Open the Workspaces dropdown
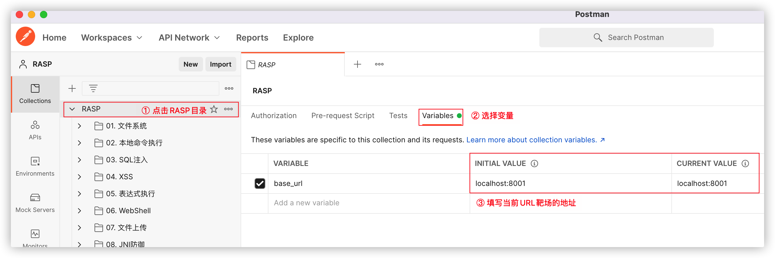The height and width of the screenshot is (258, 775). point(112,38)
